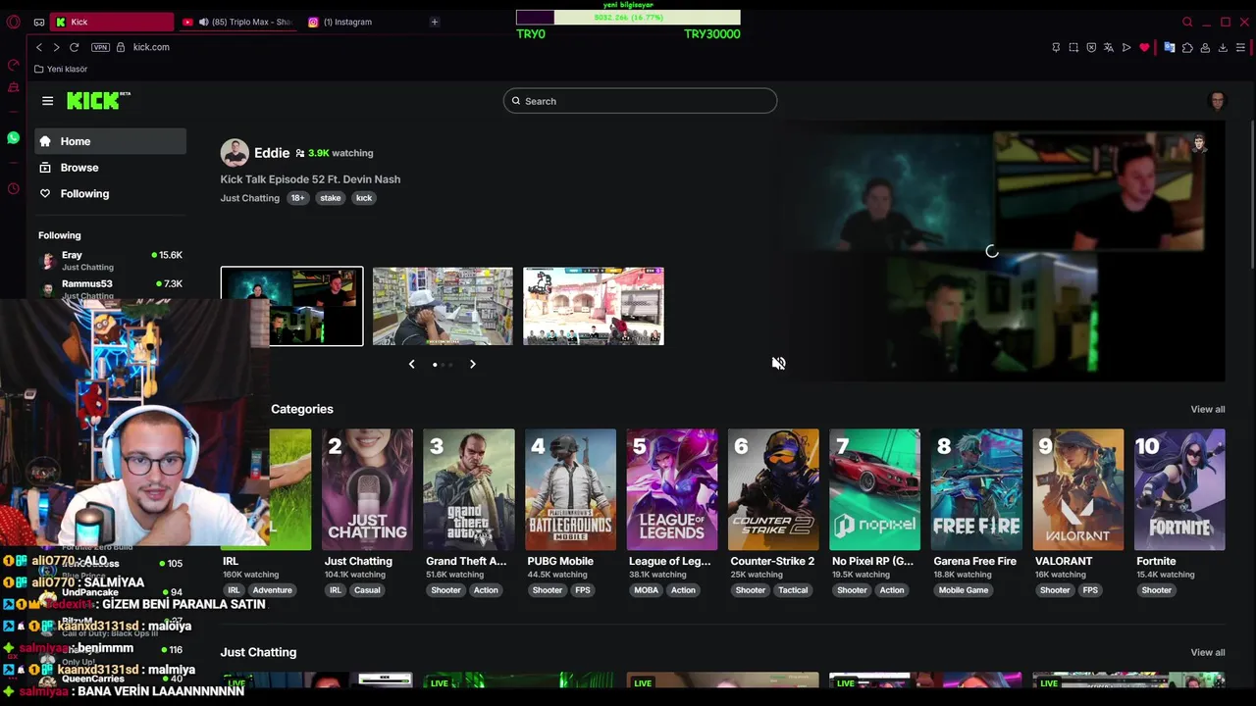Click the stake tag on featured stream
Image resolution: width=1256 pixels, height=706 pixels.
[331, 198]
